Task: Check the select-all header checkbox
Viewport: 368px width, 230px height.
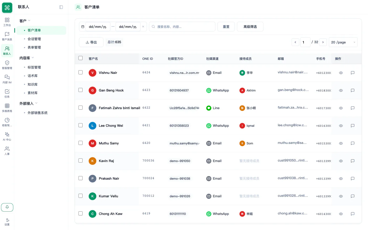Action: tap(80, 58)
